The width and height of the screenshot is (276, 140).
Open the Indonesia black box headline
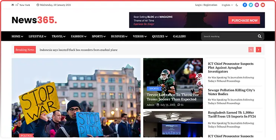point(78,50)
